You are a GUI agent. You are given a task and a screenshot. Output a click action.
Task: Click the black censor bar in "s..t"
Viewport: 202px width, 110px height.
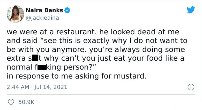pos(35,58)
